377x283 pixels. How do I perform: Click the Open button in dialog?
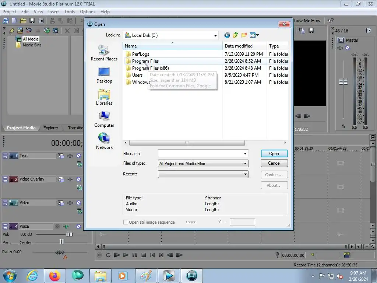coord(274,154)
